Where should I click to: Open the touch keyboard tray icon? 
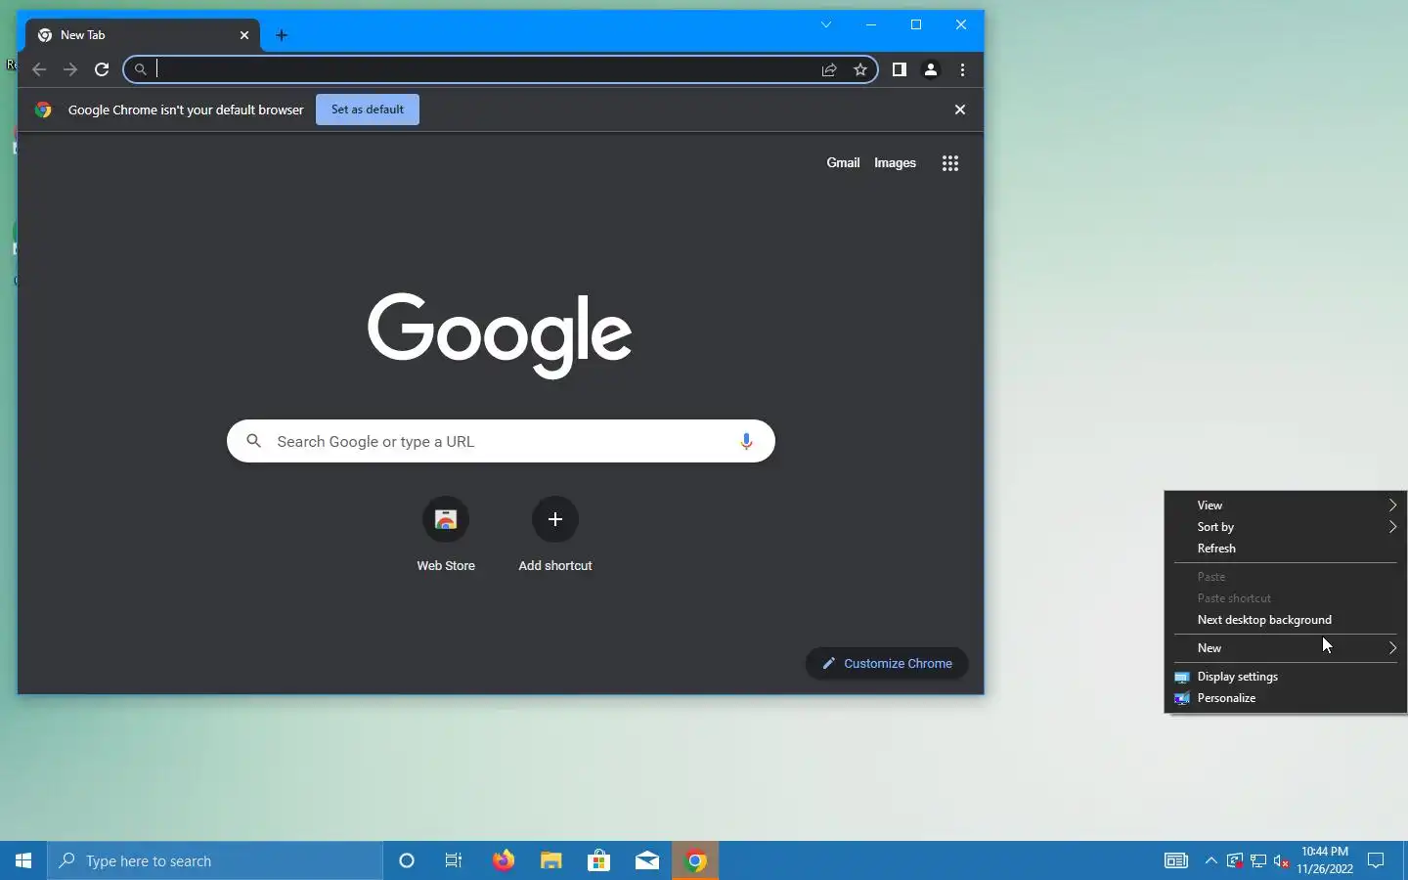pos(1176,860)
